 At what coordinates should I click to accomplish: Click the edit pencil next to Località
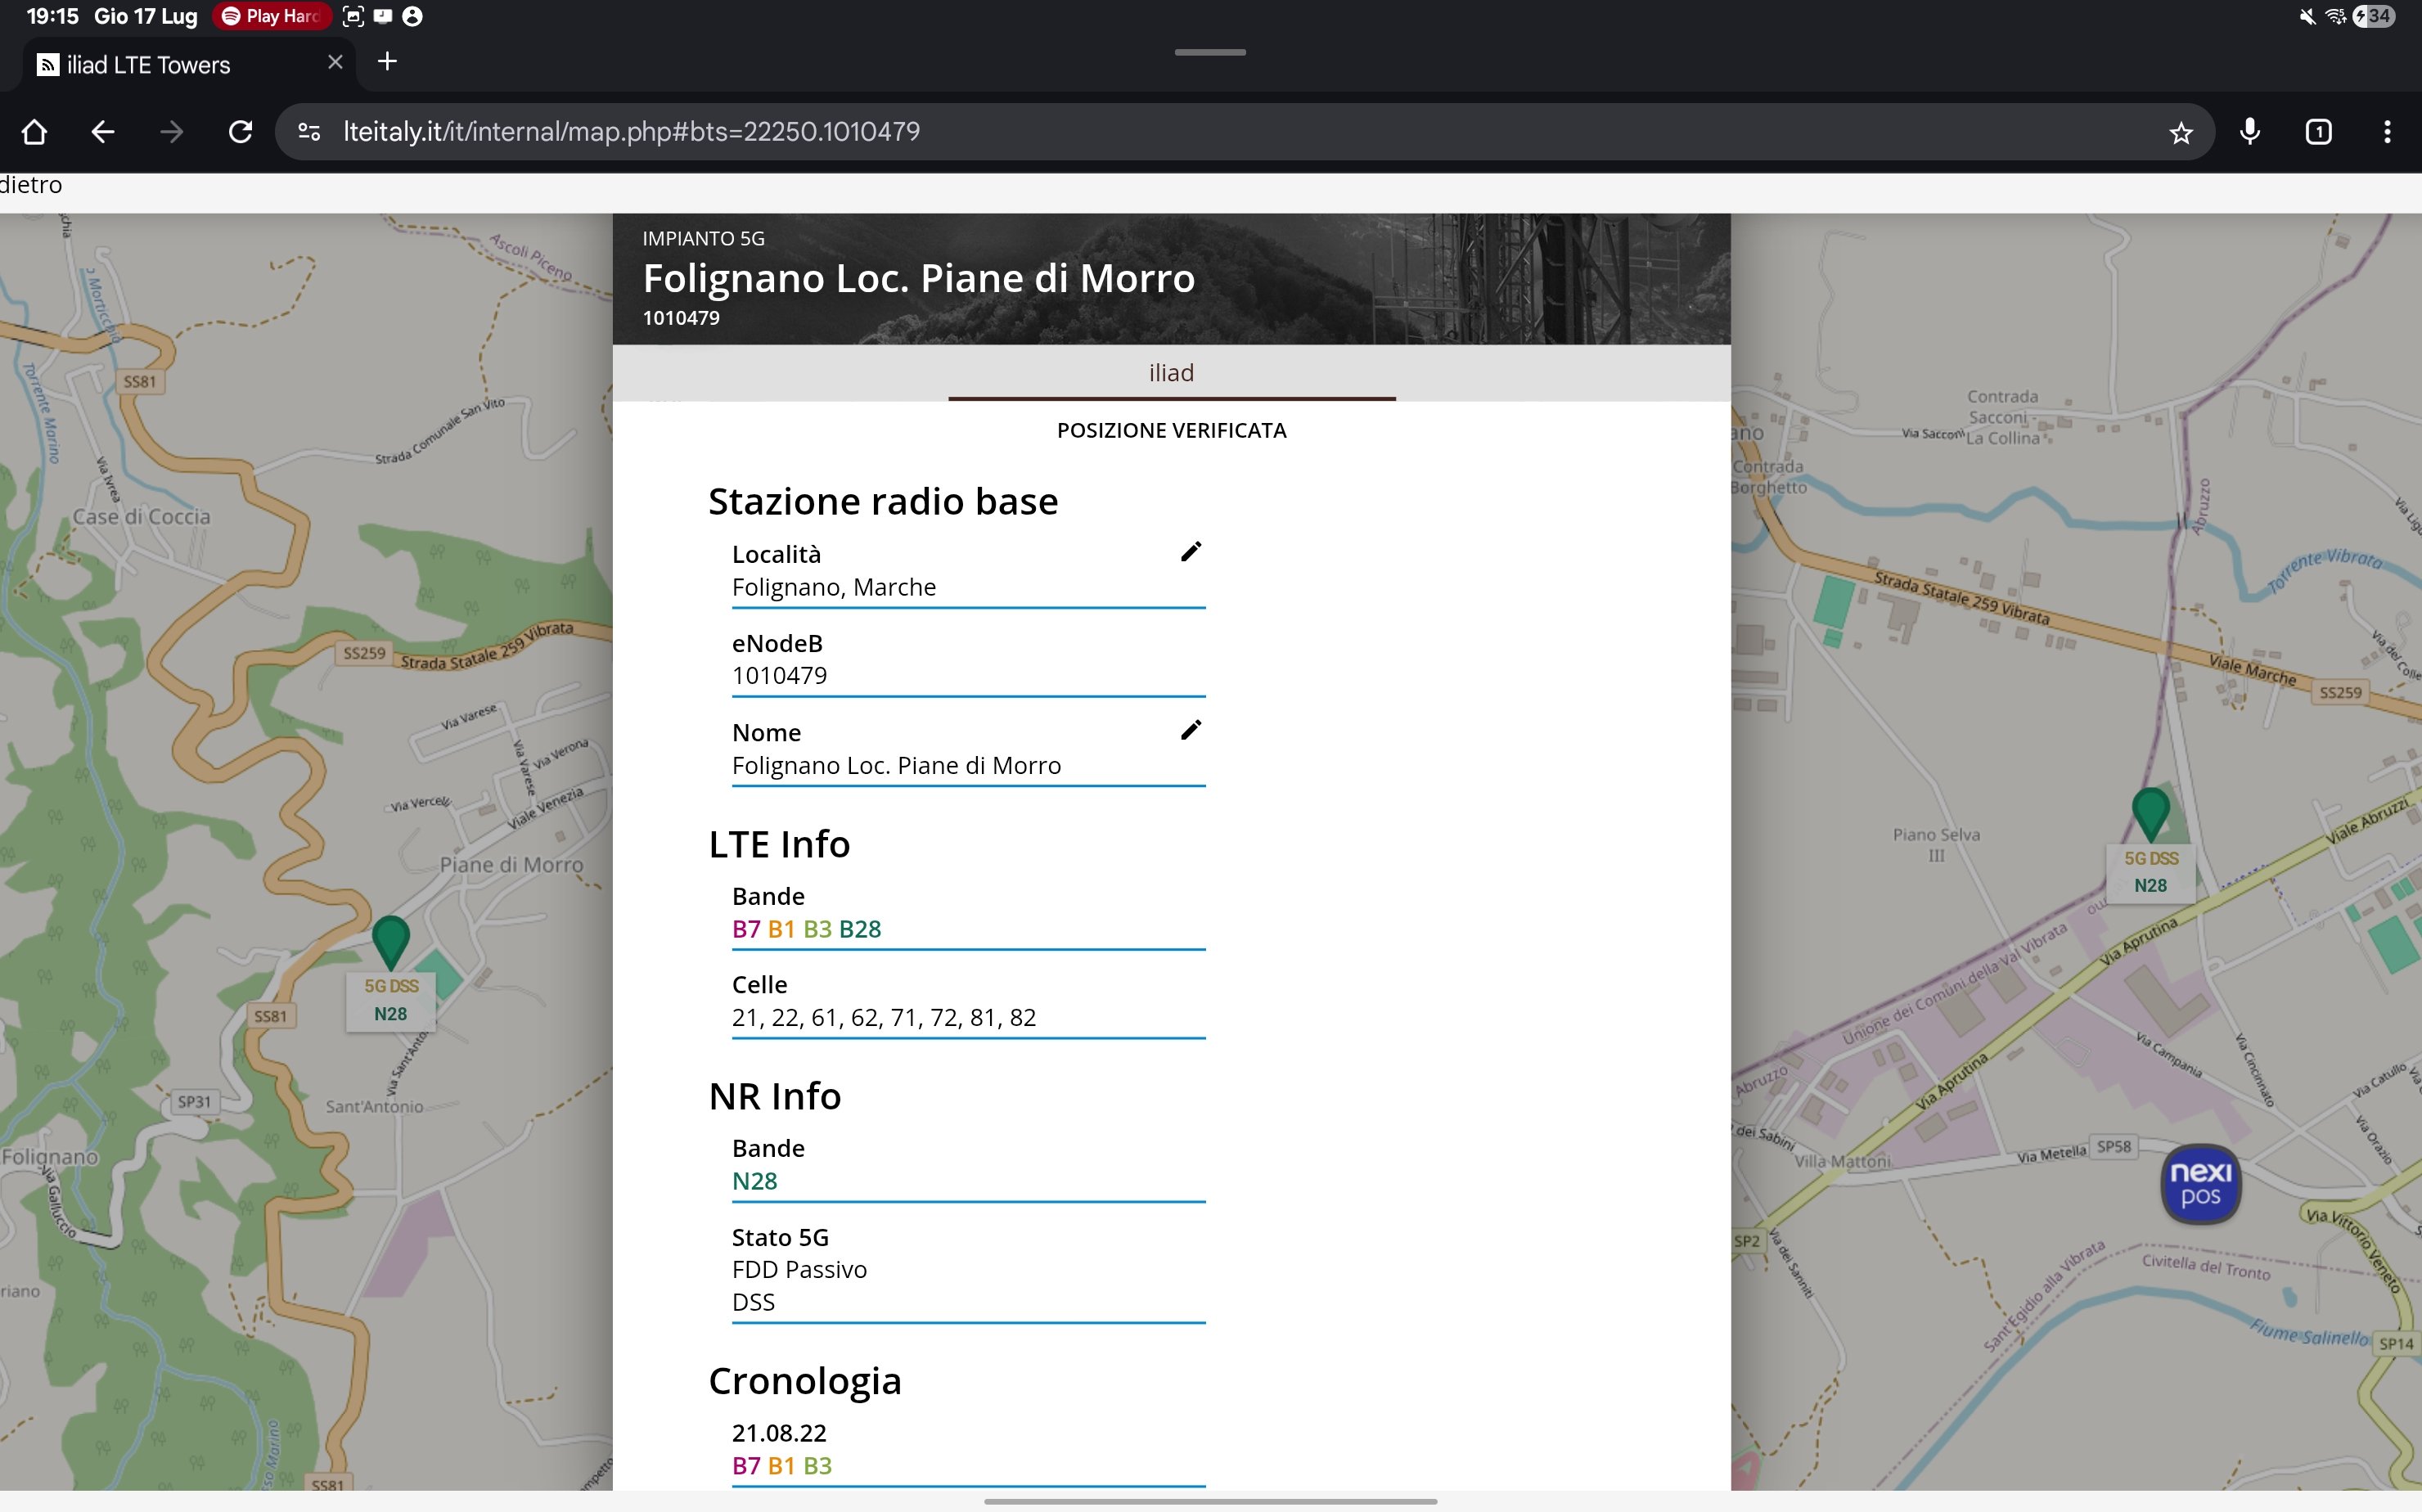[1190, 552]
